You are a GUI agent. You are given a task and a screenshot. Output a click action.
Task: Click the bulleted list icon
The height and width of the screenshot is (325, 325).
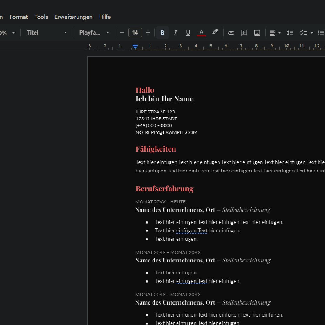[x=321, y=33]
